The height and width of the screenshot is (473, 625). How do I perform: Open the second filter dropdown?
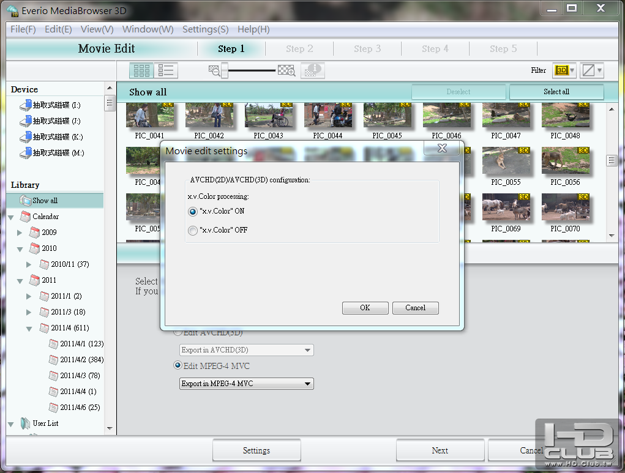click(591, 70)
